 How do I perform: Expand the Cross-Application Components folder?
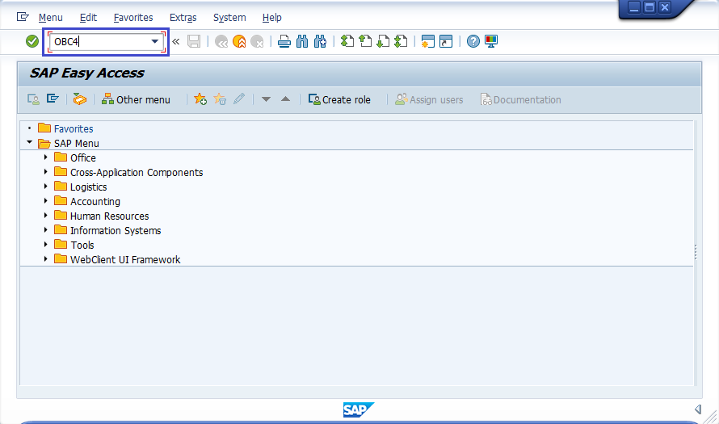[x=45, y=172]
